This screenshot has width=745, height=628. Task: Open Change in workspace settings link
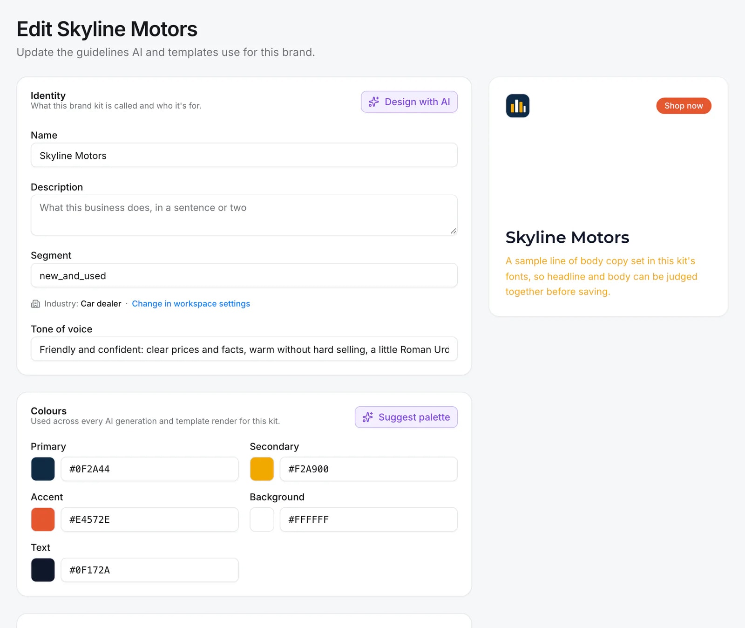tap(191, 304)
